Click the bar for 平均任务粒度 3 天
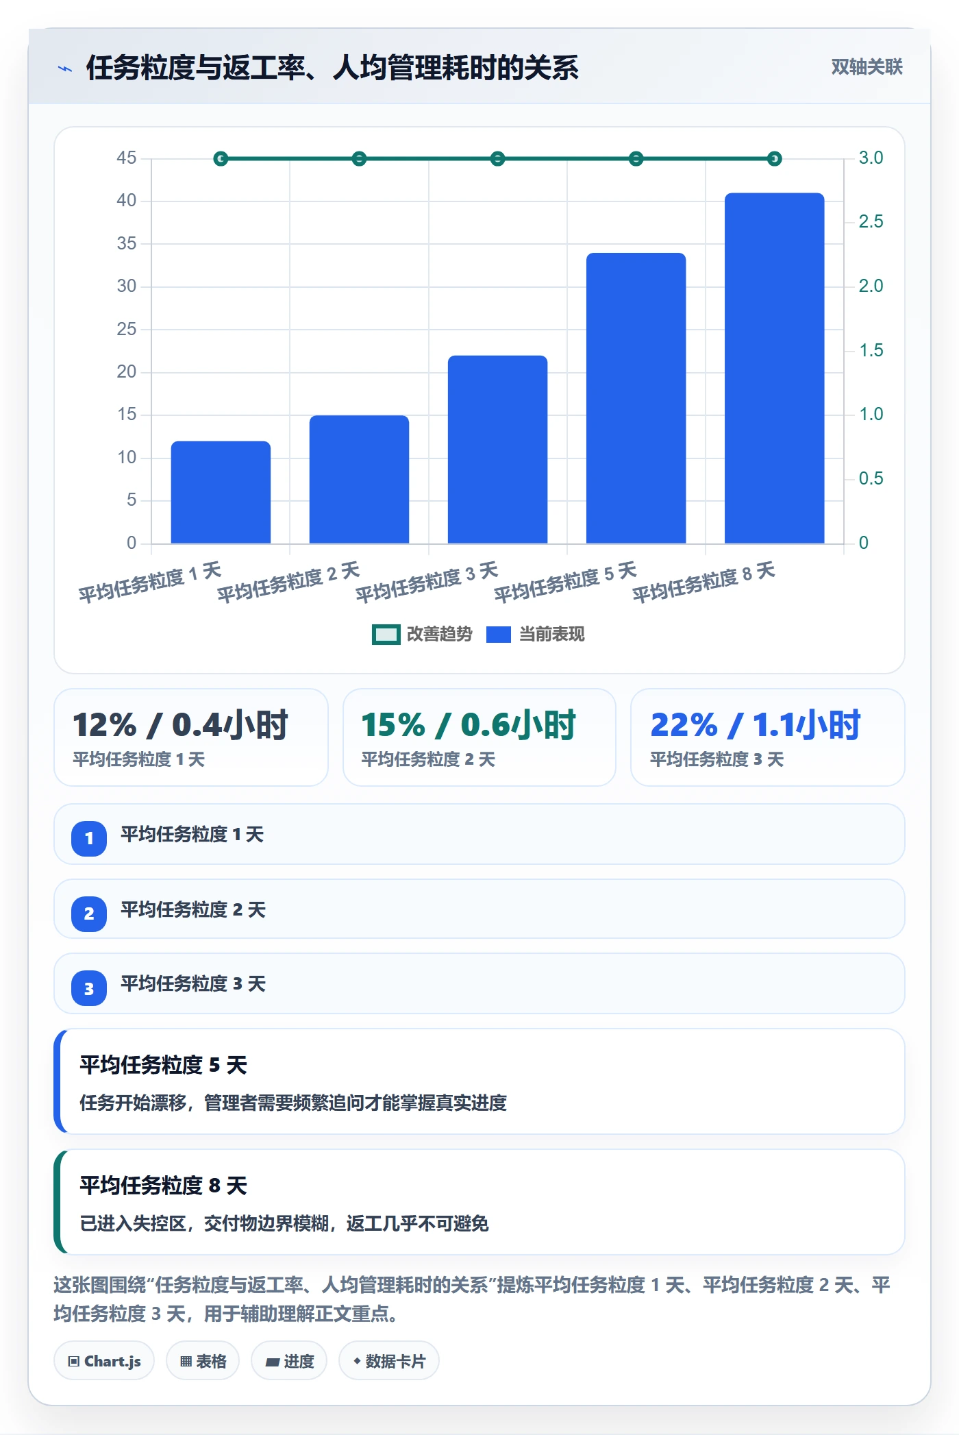Viewport: 959px width, 1435px height. [497, 450]
